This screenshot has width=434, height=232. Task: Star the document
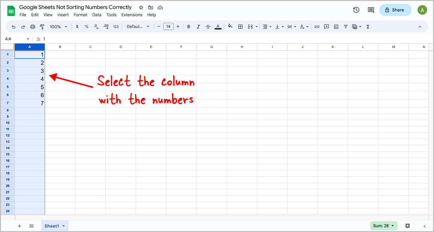[x=141, y=8]
